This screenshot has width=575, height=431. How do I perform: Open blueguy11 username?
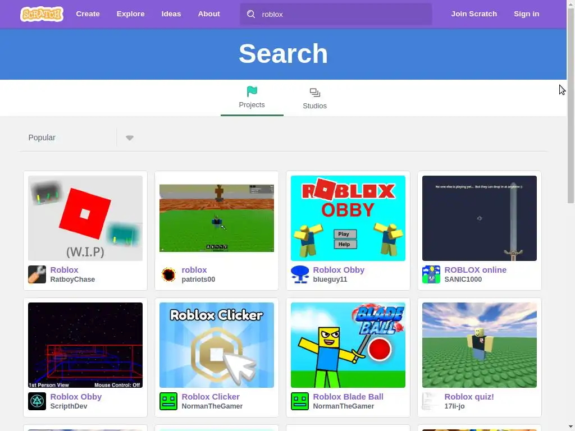click(x=330, y=279)
